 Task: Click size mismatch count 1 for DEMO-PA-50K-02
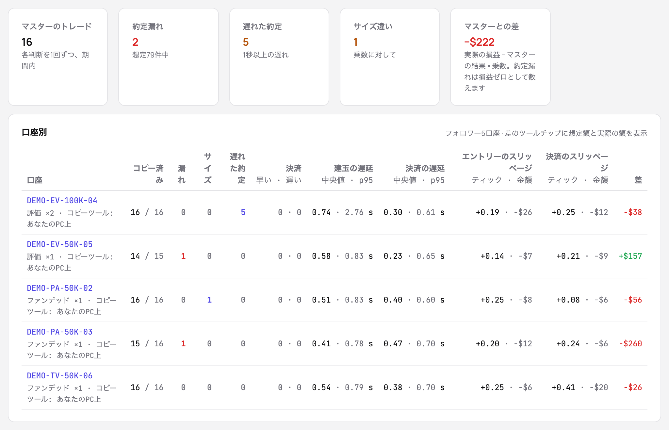coord(209,300)
